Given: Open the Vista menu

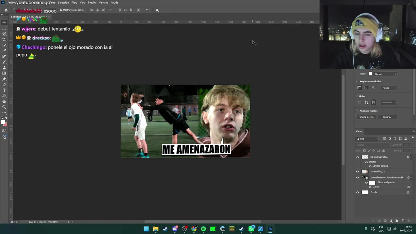Looking at the screenshot, I should coord(83,3).
